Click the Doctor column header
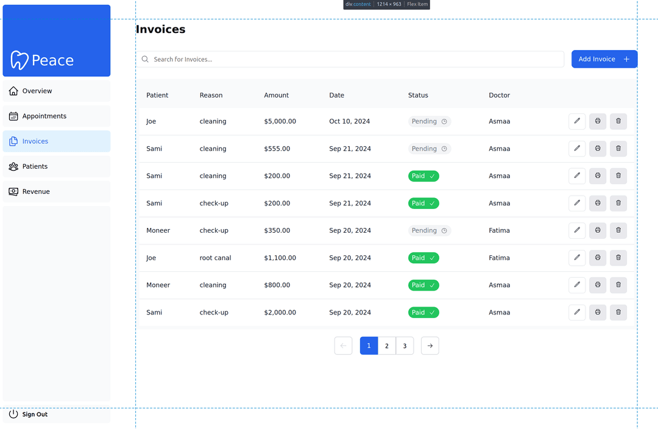The width and height of the screenshot is (658, 429). tap(500, 95)
